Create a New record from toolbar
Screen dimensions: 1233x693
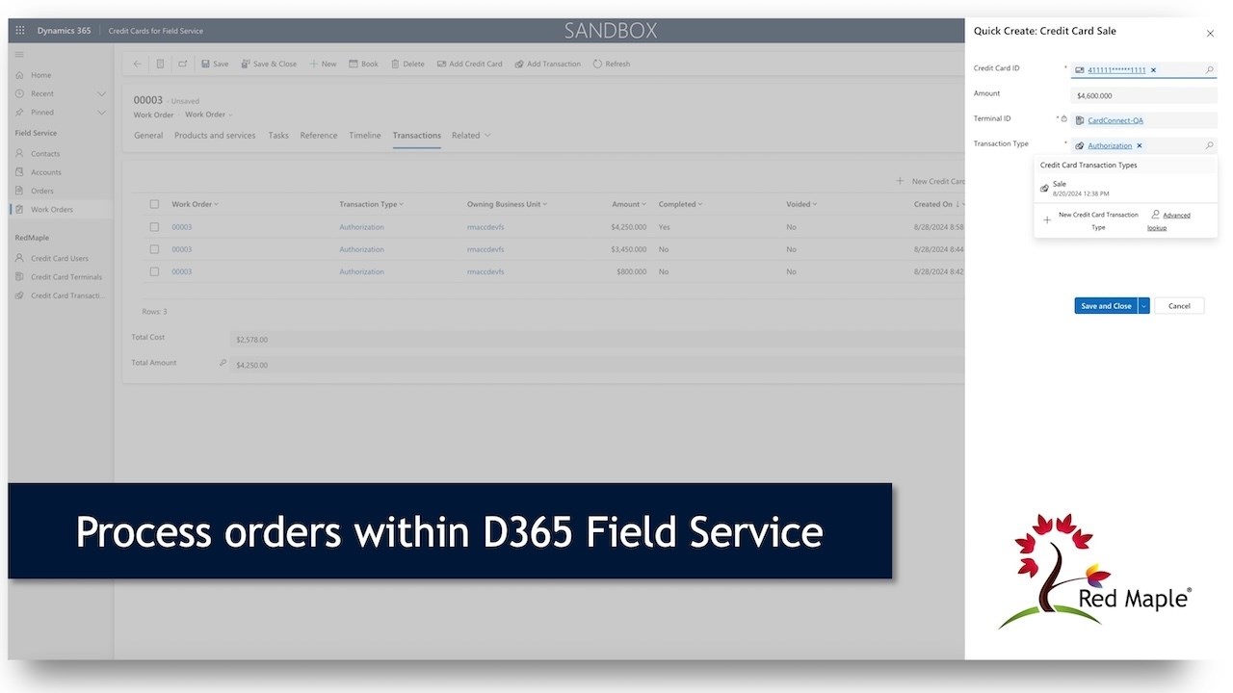[323, 64]
